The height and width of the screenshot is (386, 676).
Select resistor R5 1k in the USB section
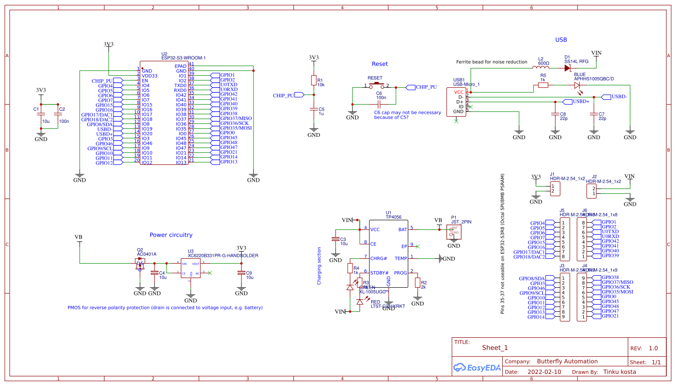point(543,85)
